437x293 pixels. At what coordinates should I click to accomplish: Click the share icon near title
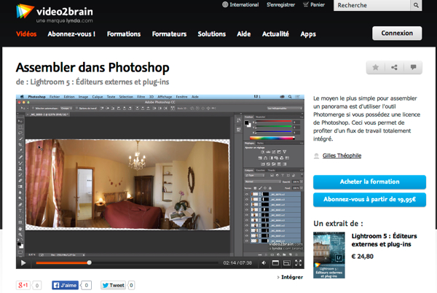pyautogui.click(x=394, y=67)
